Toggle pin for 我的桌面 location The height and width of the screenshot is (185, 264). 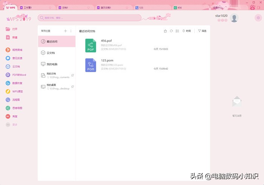tap(72, 86)
